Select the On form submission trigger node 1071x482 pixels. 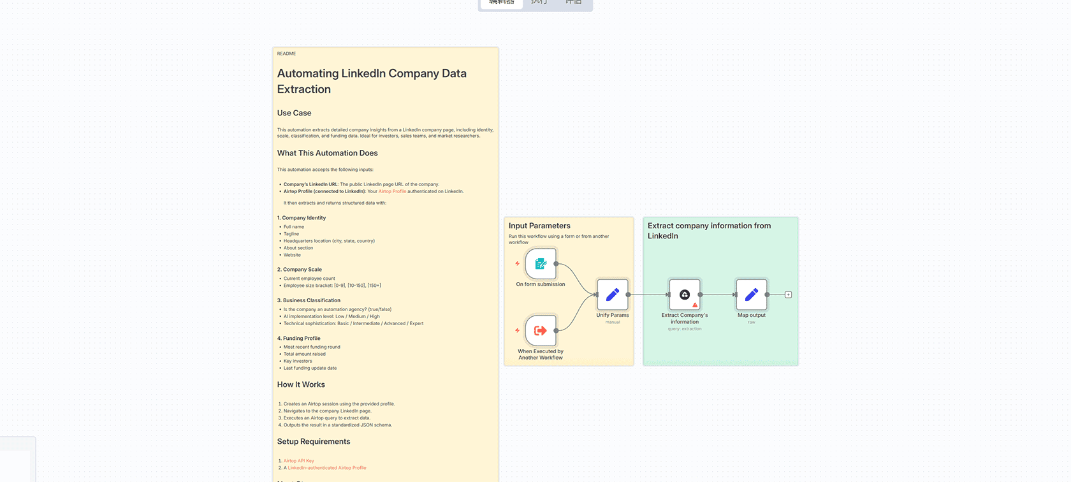541,263
